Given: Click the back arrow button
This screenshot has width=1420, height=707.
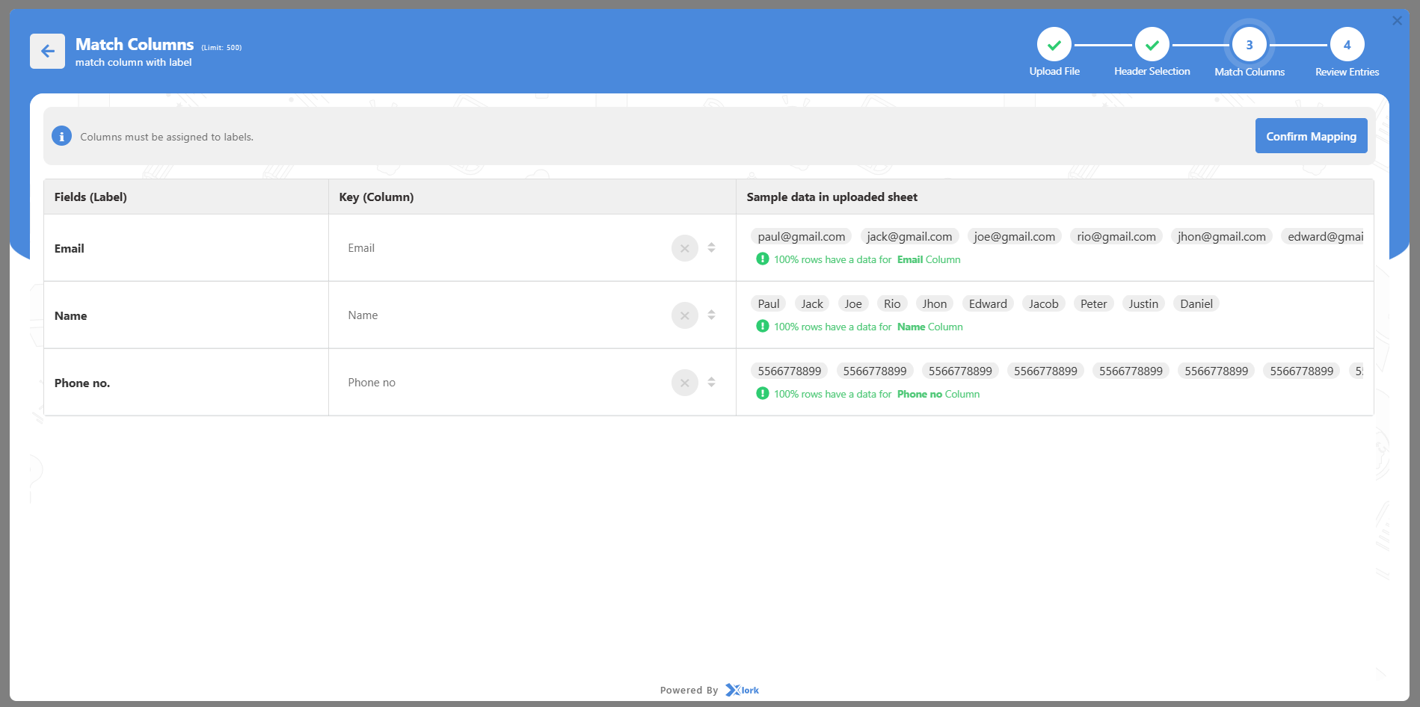Looking at the screenshot, I should coord(47,52).
